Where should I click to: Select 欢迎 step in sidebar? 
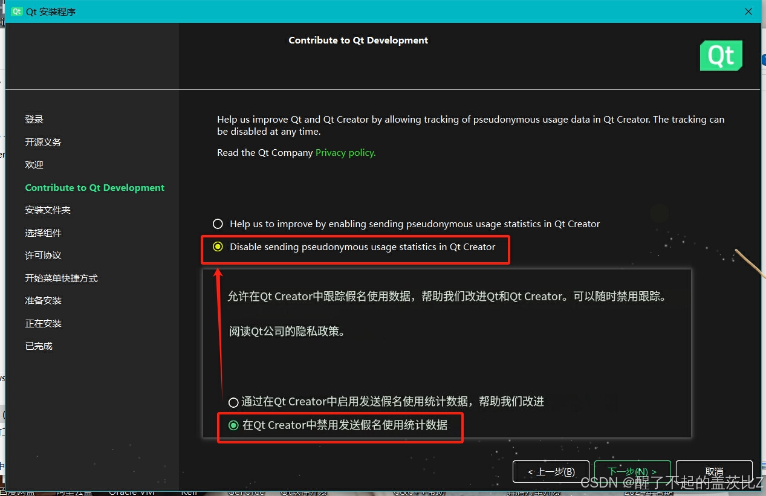point(34,165)
